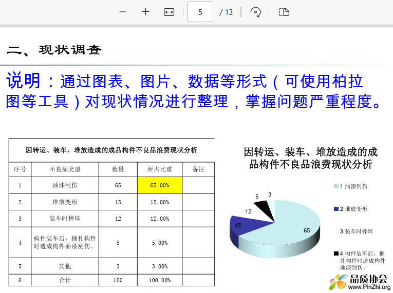The height and width of the screenshot is (293, 393).
Task: Click the '合计' table cell
Action: click(65, 280)
